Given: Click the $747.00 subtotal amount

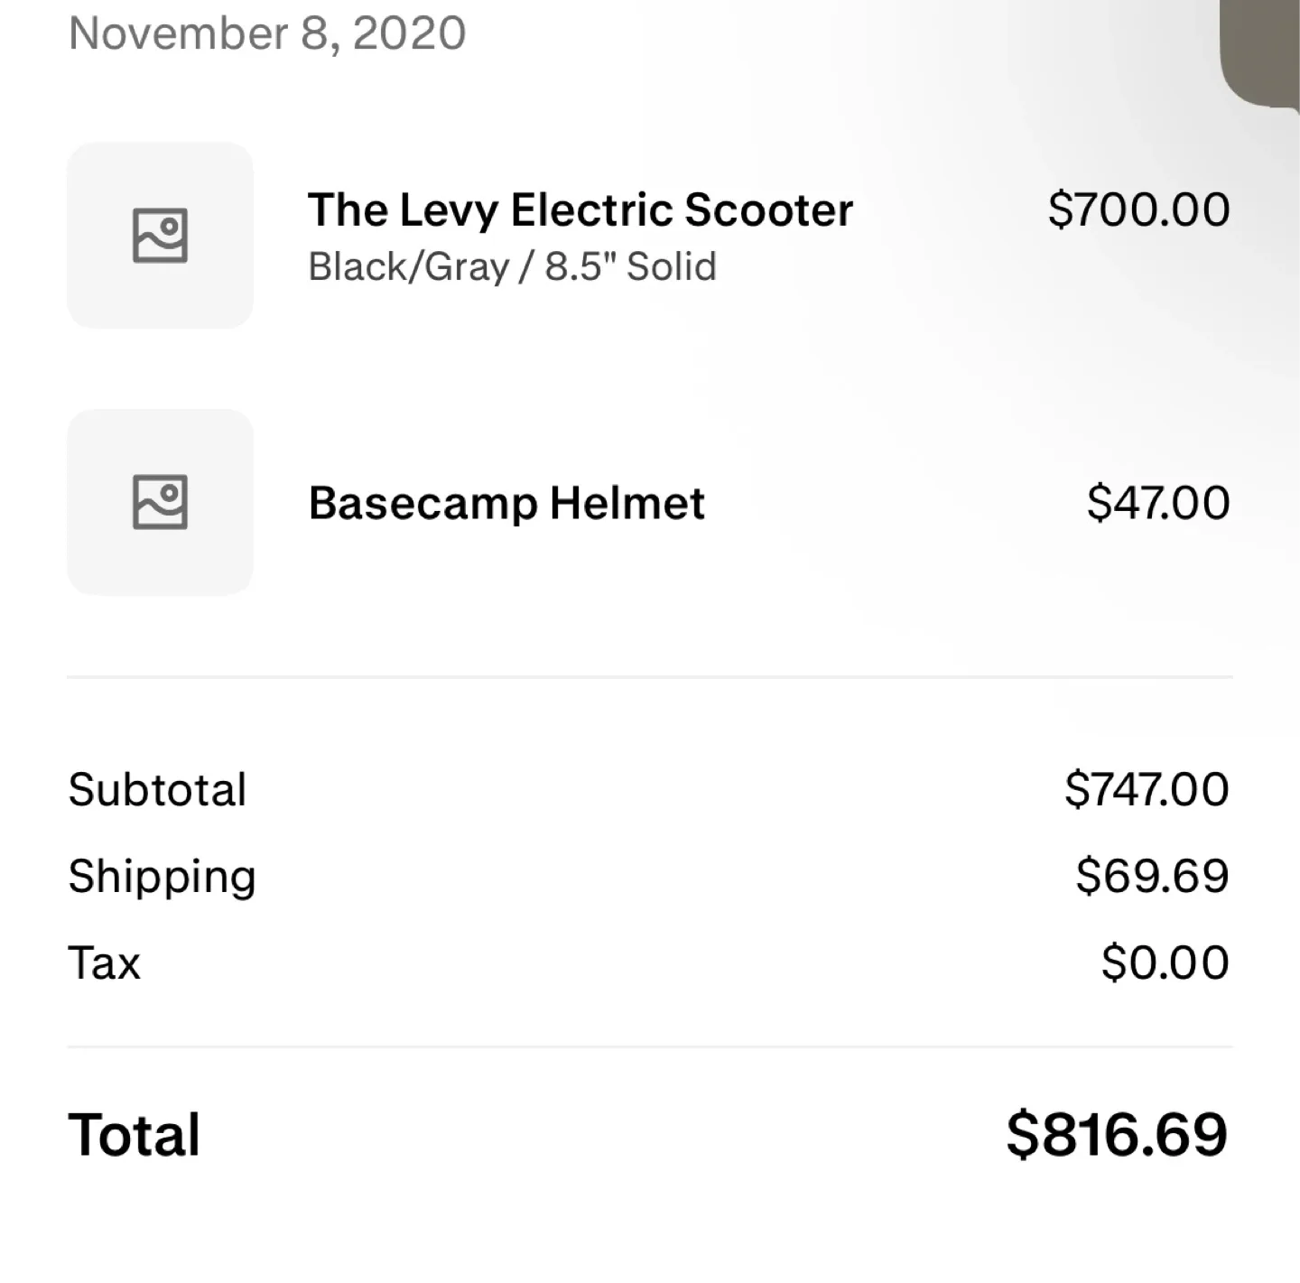Looking at the screenshot, I should coord(1147,789).
